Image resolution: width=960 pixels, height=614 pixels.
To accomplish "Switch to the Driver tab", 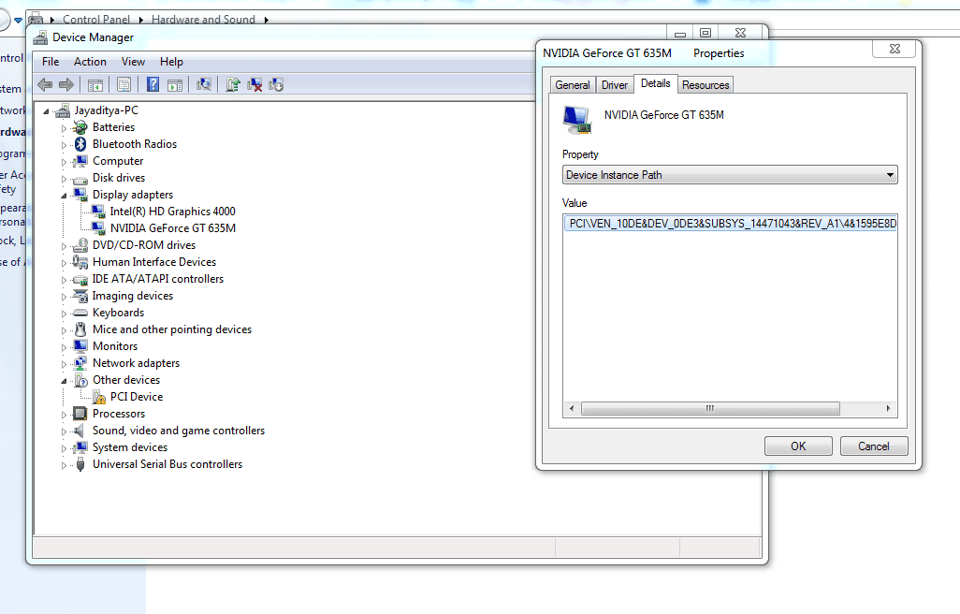I will 615,85.
